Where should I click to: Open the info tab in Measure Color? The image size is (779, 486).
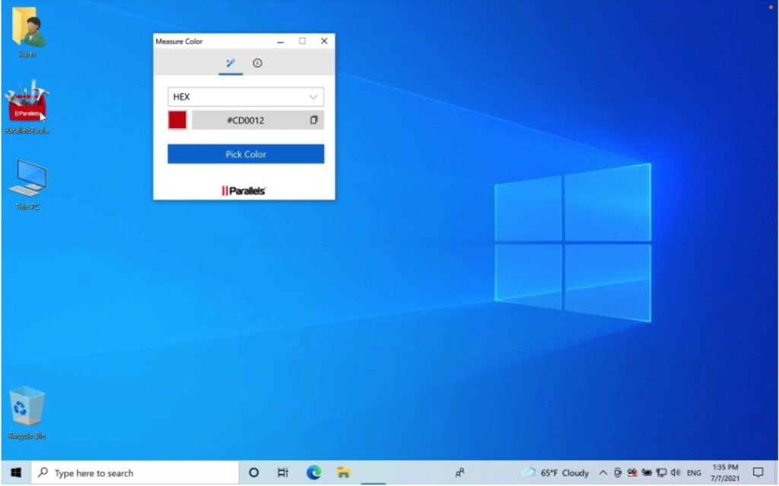tap(257, 64)
